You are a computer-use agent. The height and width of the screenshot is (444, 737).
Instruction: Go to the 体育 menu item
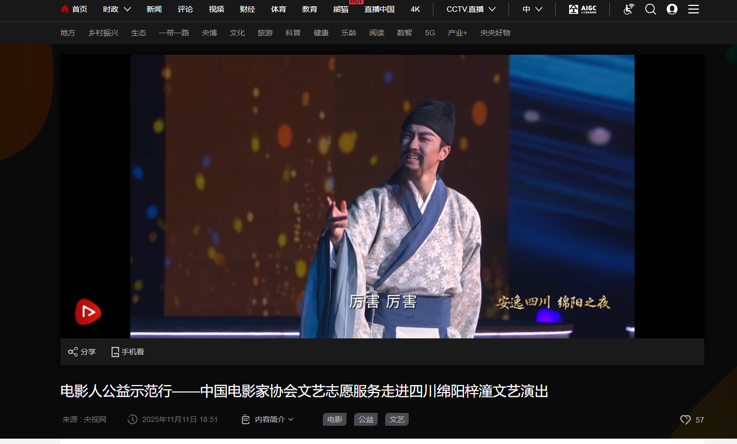[x=278, y=9]
